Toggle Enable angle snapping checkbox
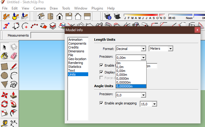The image size is (205, 127). click(101, 103)
